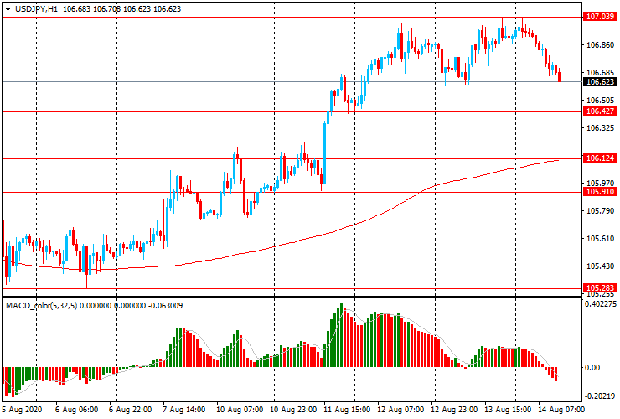Click the 105.610 price scale value
This screenshot has width=620, height=419.
tap(600, 239)
